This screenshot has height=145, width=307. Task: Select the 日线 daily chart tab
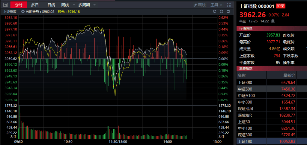[51, 5]
